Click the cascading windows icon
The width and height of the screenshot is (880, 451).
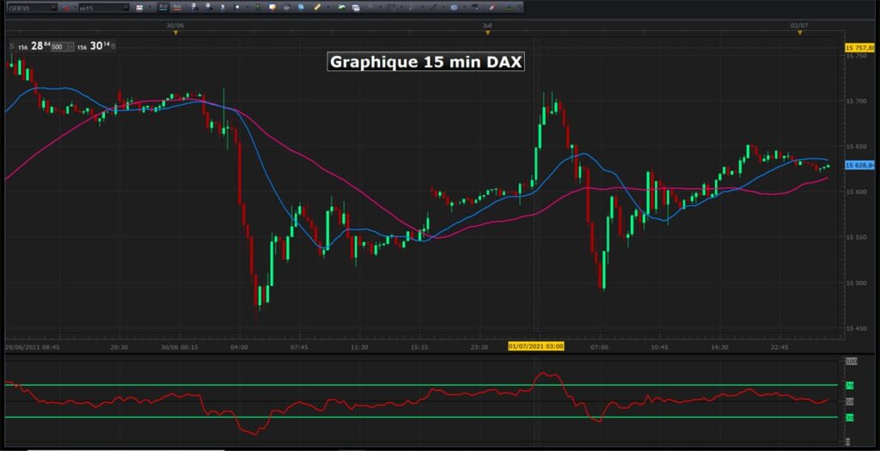coord(356,7)
